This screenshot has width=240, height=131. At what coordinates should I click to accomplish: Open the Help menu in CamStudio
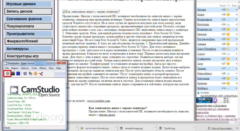pos(58,68)
